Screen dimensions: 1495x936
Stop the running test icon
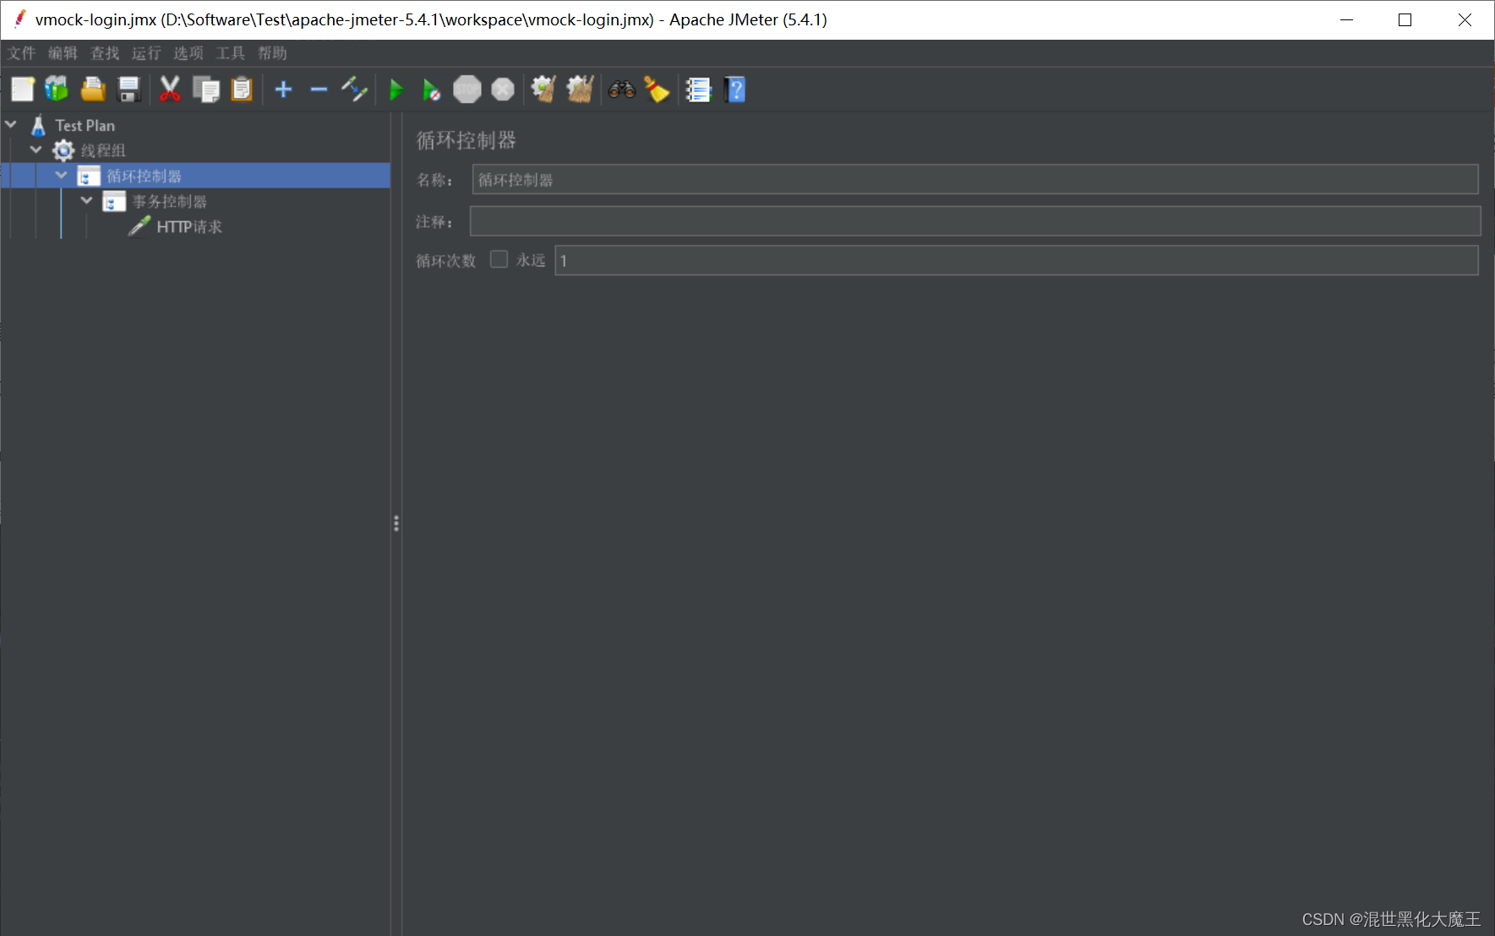pos(467,89)
